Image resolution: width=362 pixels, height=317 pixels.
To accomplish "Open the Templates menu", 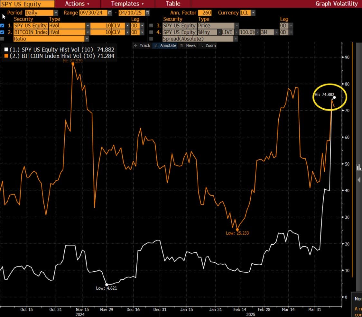I will (127, 4).
